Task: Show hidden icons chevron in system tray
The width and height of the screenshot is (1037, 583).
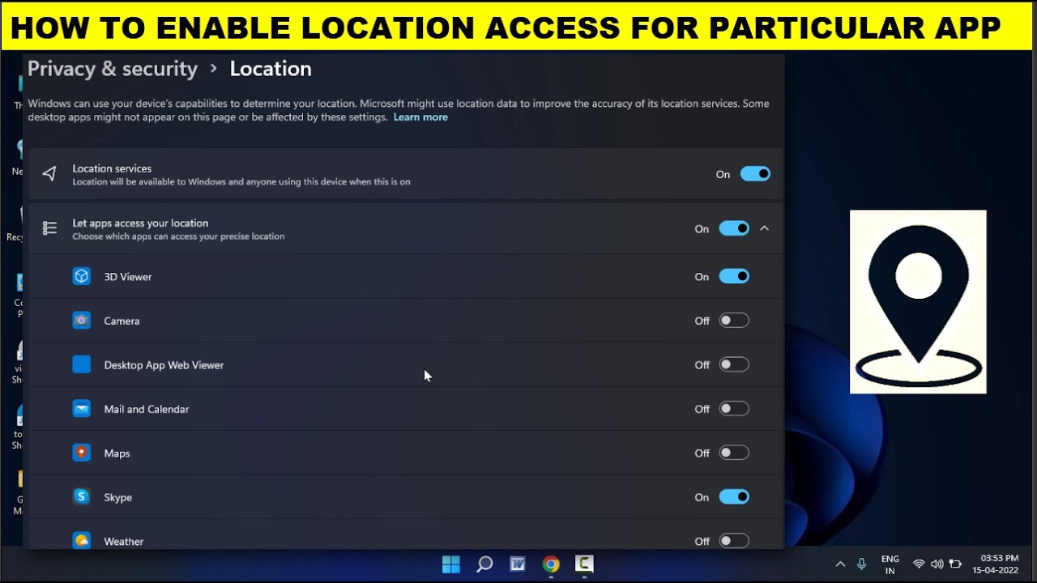Action: tap(840, 564)
